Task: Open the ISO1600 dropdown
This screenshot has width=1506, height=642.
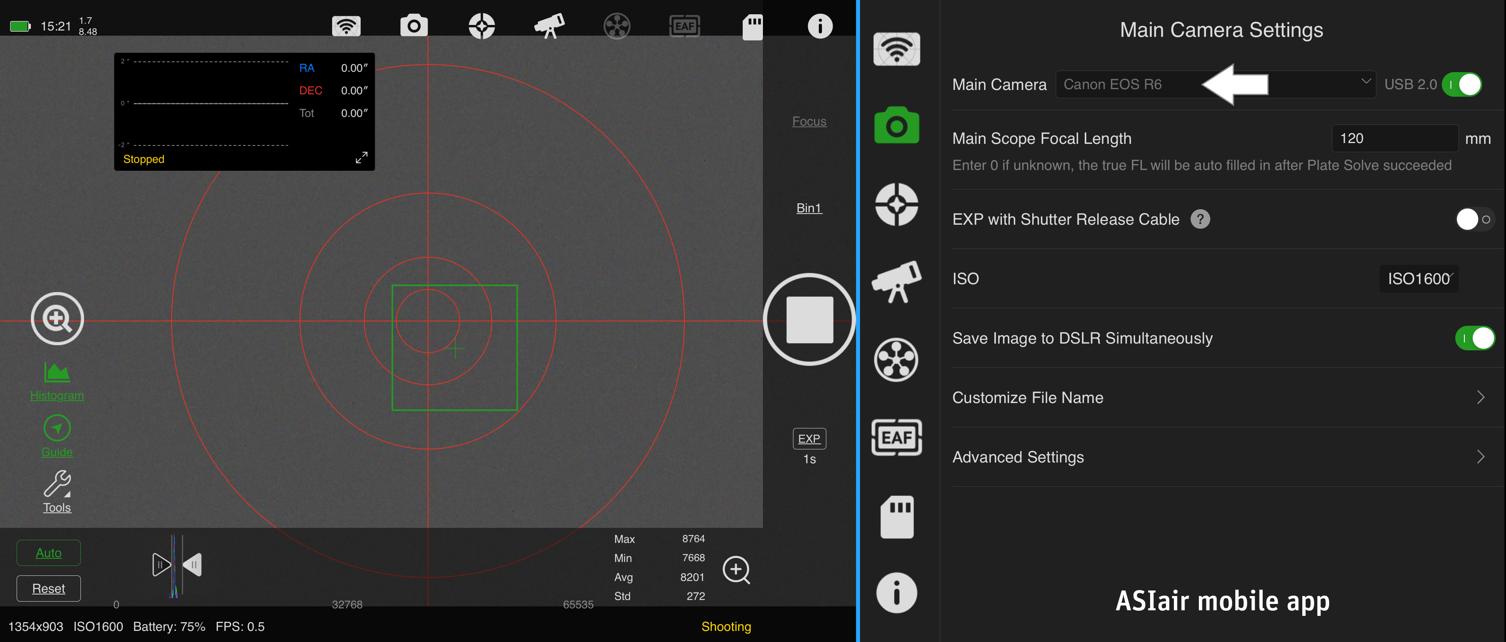Action: pyautogui.click(x=1419, y=278)
